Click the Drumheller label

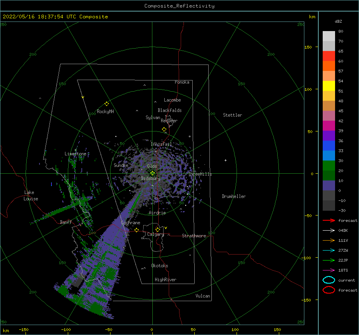234,196
